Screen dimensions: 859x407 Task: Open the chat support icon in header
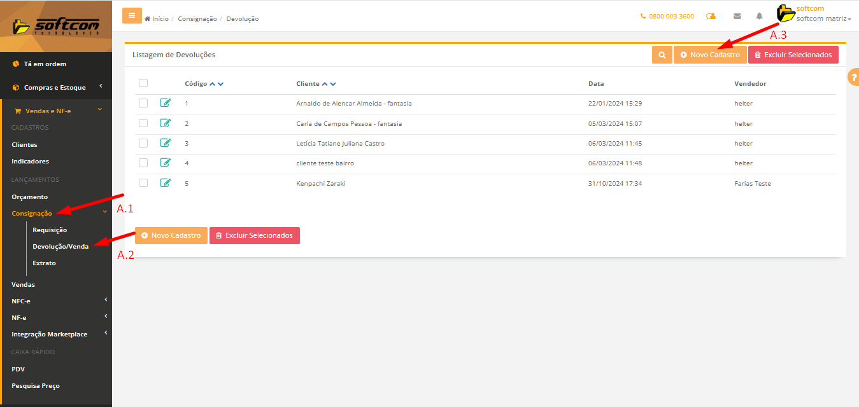pyautogui.click(x=711, y=17)
